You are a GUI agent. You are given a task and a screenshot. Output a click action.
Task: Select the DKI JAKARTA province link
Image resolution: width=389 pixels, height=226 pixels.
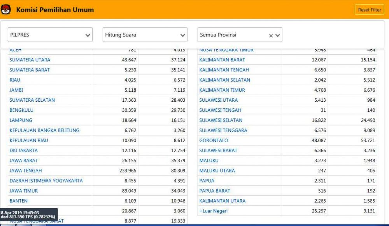24,151
